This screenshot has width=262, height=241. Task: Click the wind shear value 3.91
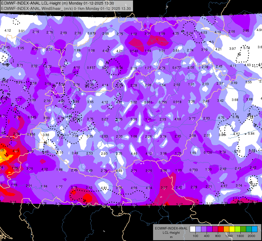click(21, 31)
